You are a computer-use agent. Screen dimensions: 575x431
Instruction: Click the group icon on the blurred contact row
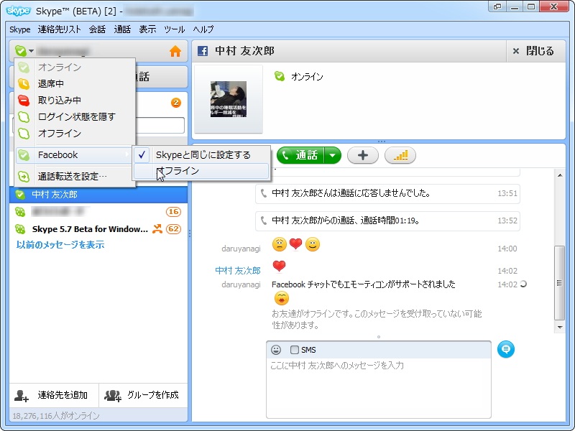click(x=20, y=211)
